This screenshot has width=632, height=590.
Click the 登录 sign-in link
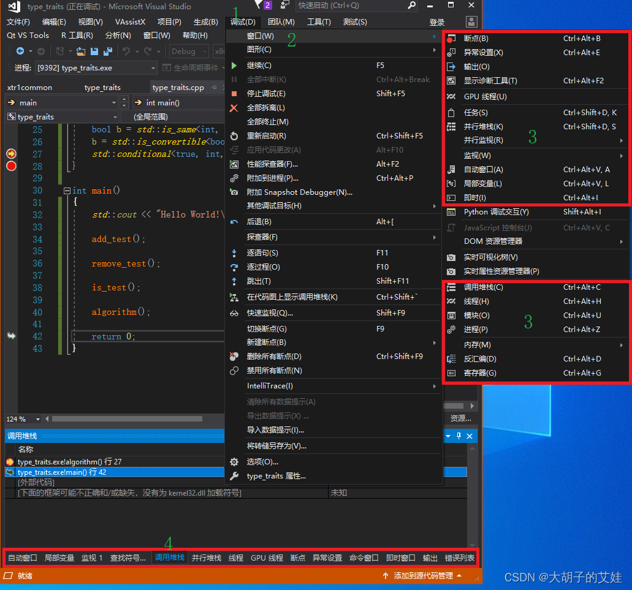pyautogui.click(x=437, y=22)
